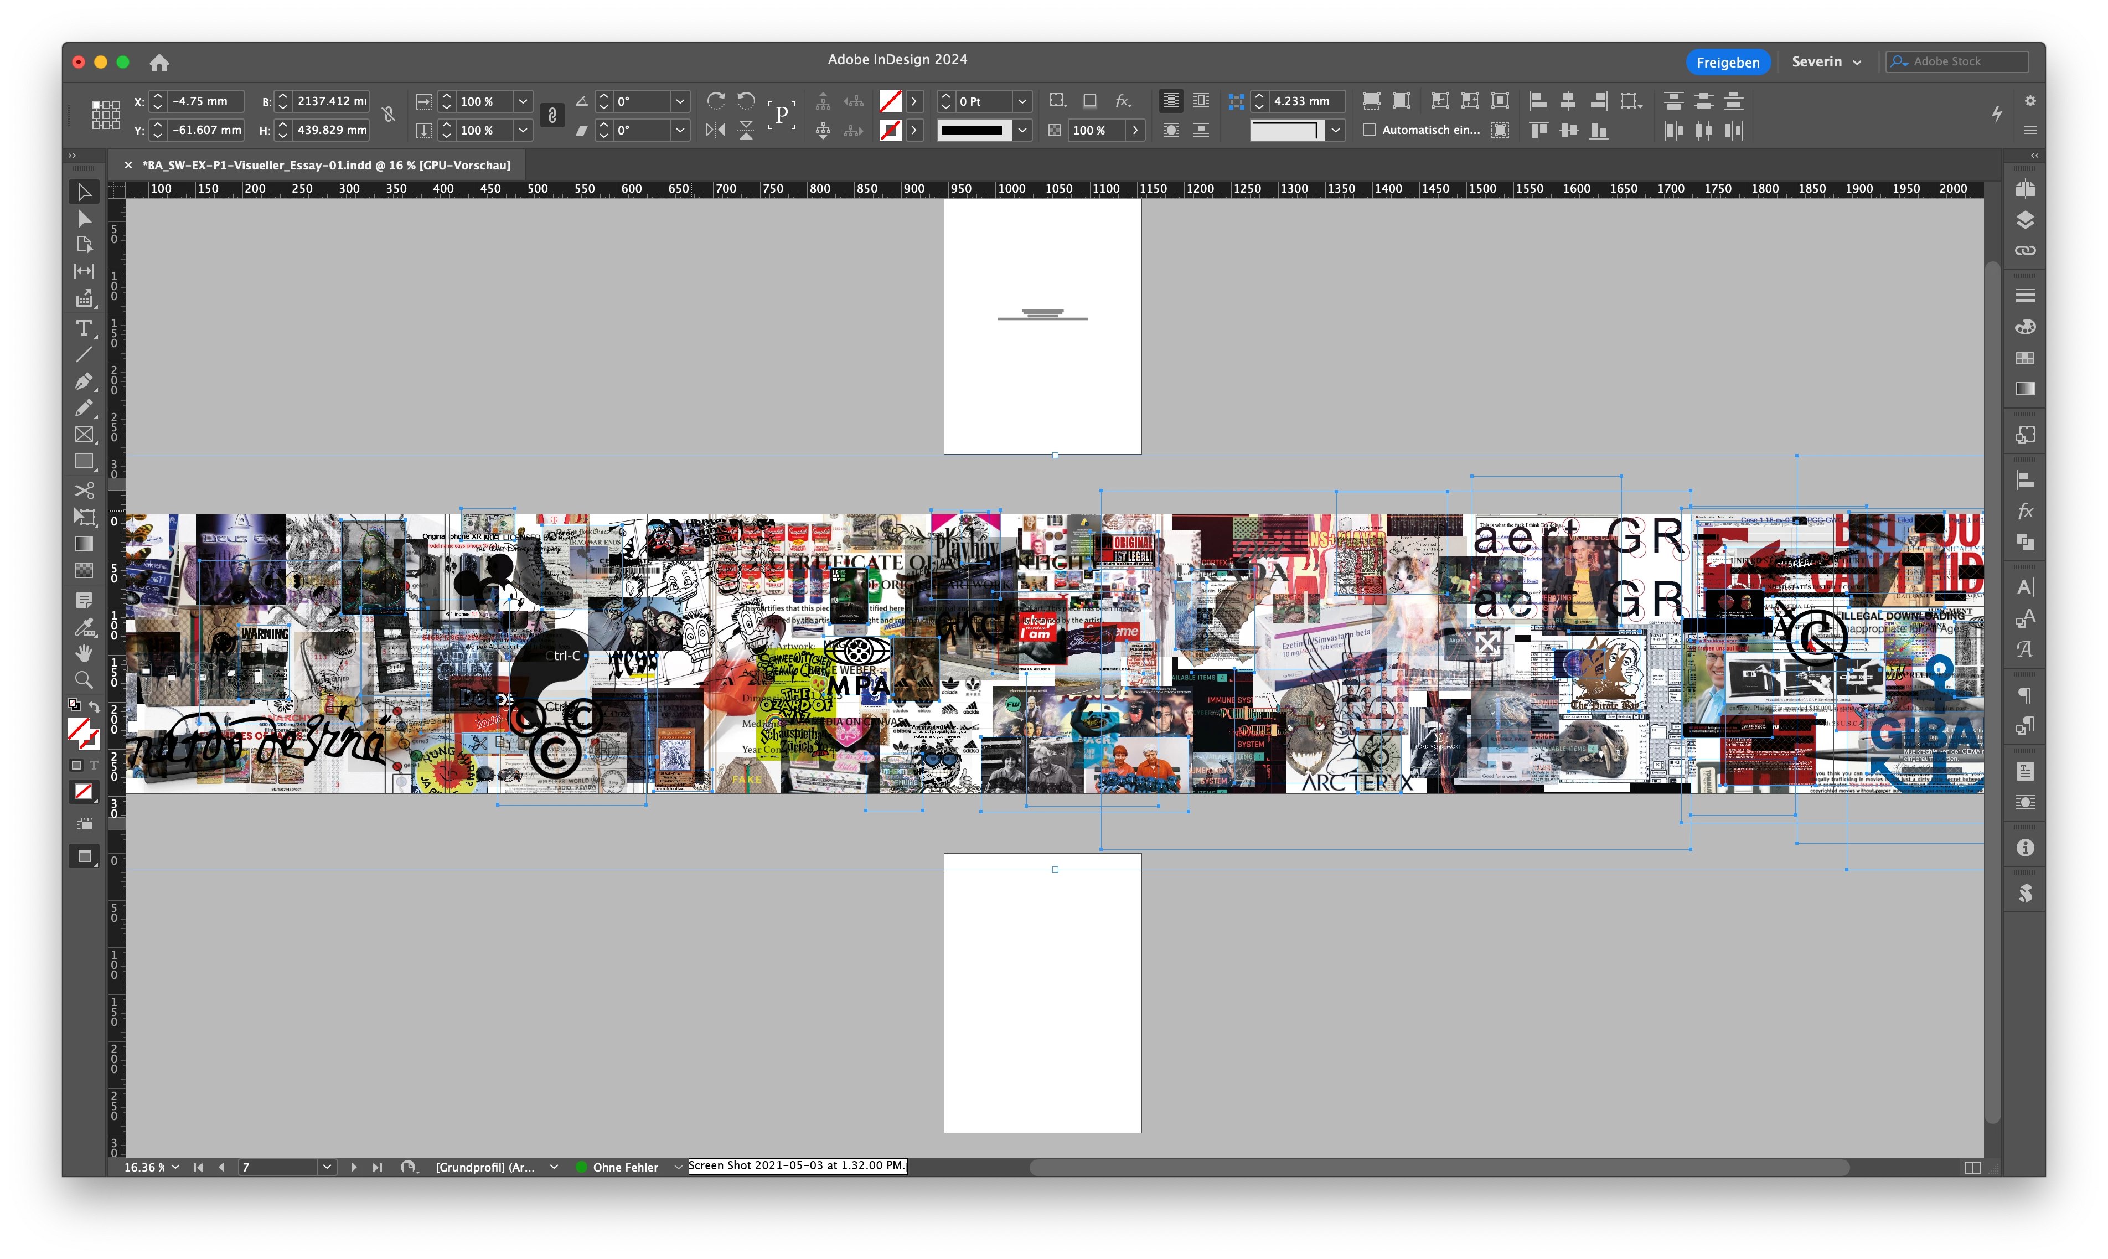
Task: Open the Grundprofil preflight profile dropdown
Action: point(554,1168)
